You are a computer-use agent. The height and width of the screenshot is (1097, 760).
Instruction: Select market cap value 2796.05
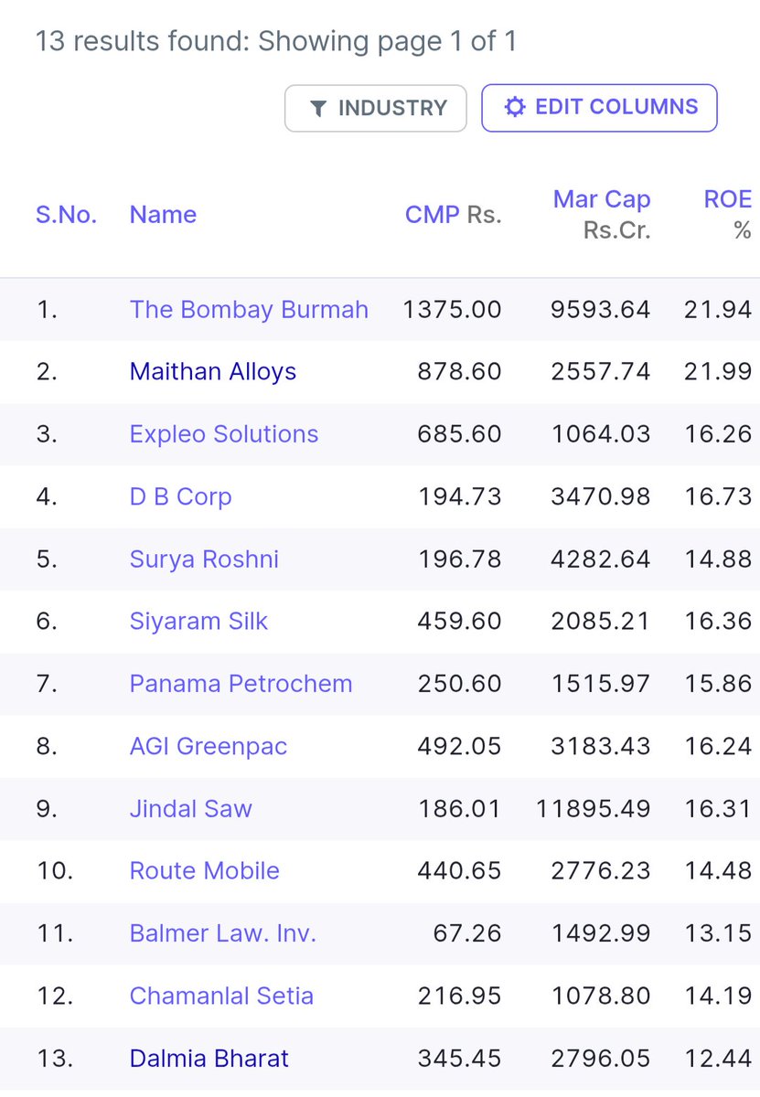coord(601,1059)
